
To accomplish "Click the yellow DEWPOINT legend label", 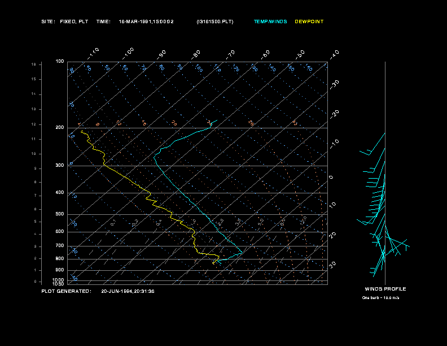I will pos(309,21).
